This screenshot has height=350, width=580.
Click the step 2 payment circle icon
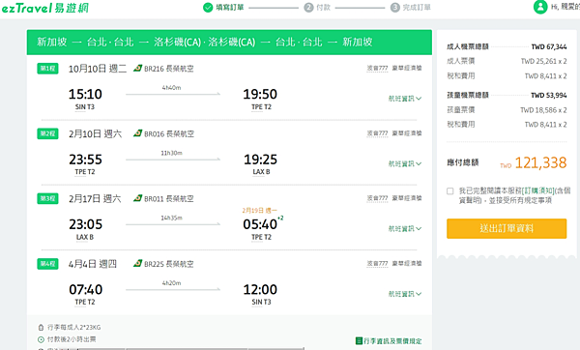308,8
